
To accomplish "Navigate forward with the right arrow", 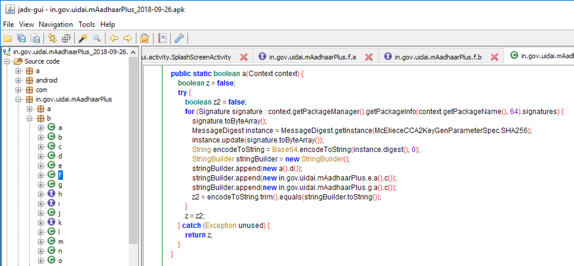I will coord(127,39).
